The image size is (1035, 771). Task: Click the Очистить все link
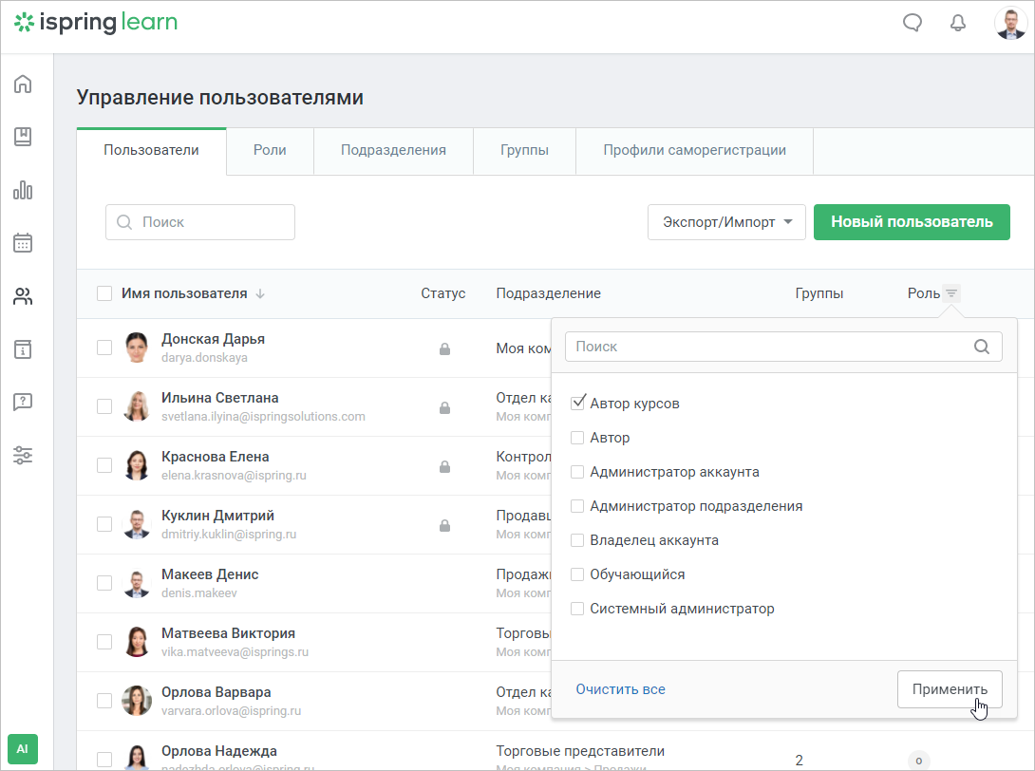click(620, 689)
